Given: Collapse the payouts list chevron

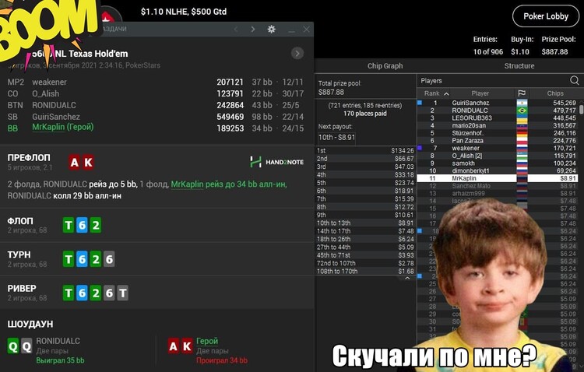Looking at the screenshot, I should tap(407, 278).
